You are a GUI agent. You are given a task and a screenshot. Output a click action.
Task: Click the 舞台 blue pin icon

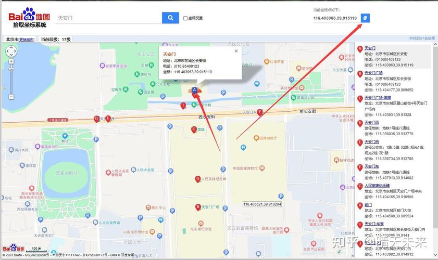(x=65, y=136)
